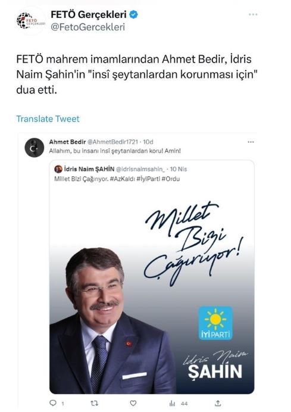Click the blue verified badge
The width and height of the screenshot is (291, 412).
133,15
